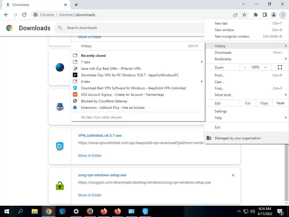Click the Paste edit button

pyautogui.click(x=280, y=103)
